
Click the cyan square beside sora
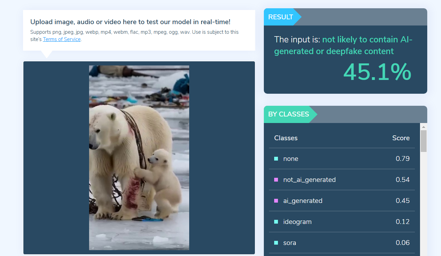pyautogui.click(x=276, y=243)
